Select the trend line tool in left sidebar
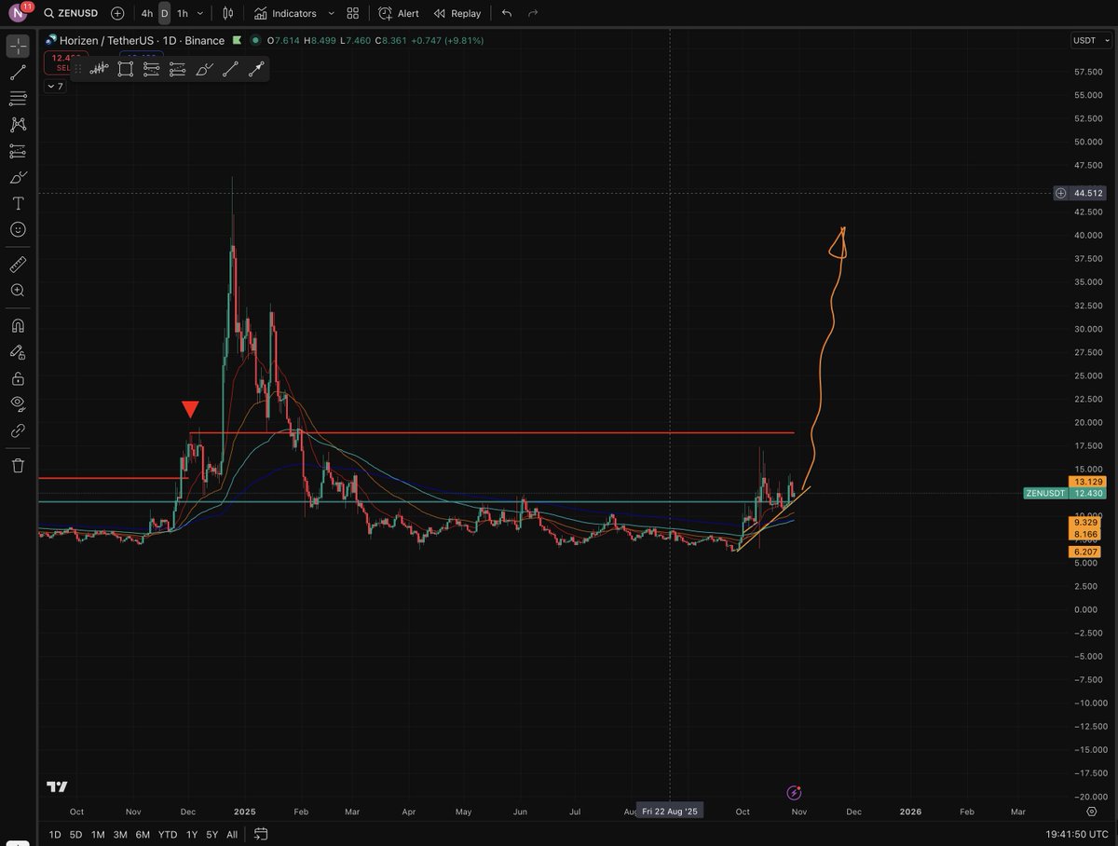Image resolution: width=1118 pixels, height=846 pixels. point(18,72)
